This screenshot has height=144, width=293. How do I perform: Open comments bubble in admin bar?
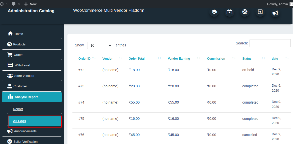coord(14,4)
